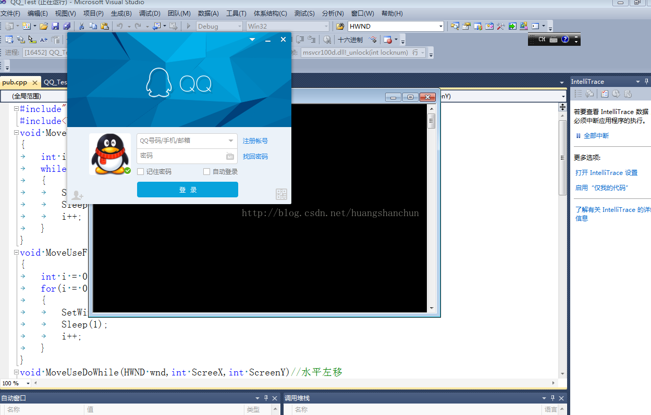The width and height of the screenshot is (651, 415).
Task: Click the 找回密码 link
Action: [x=255, y=156]
